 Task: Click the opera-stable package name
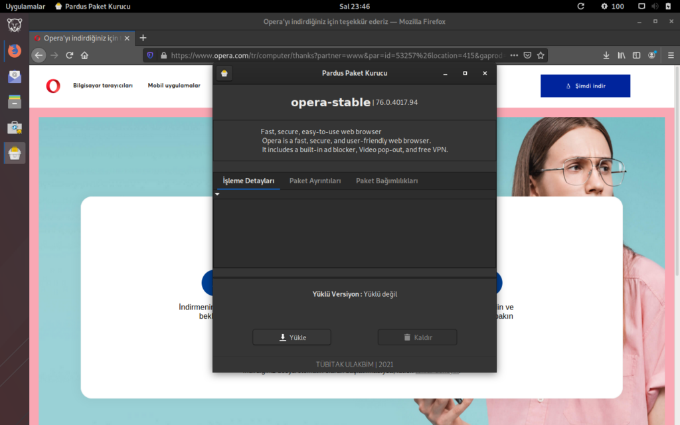(331, 102)
